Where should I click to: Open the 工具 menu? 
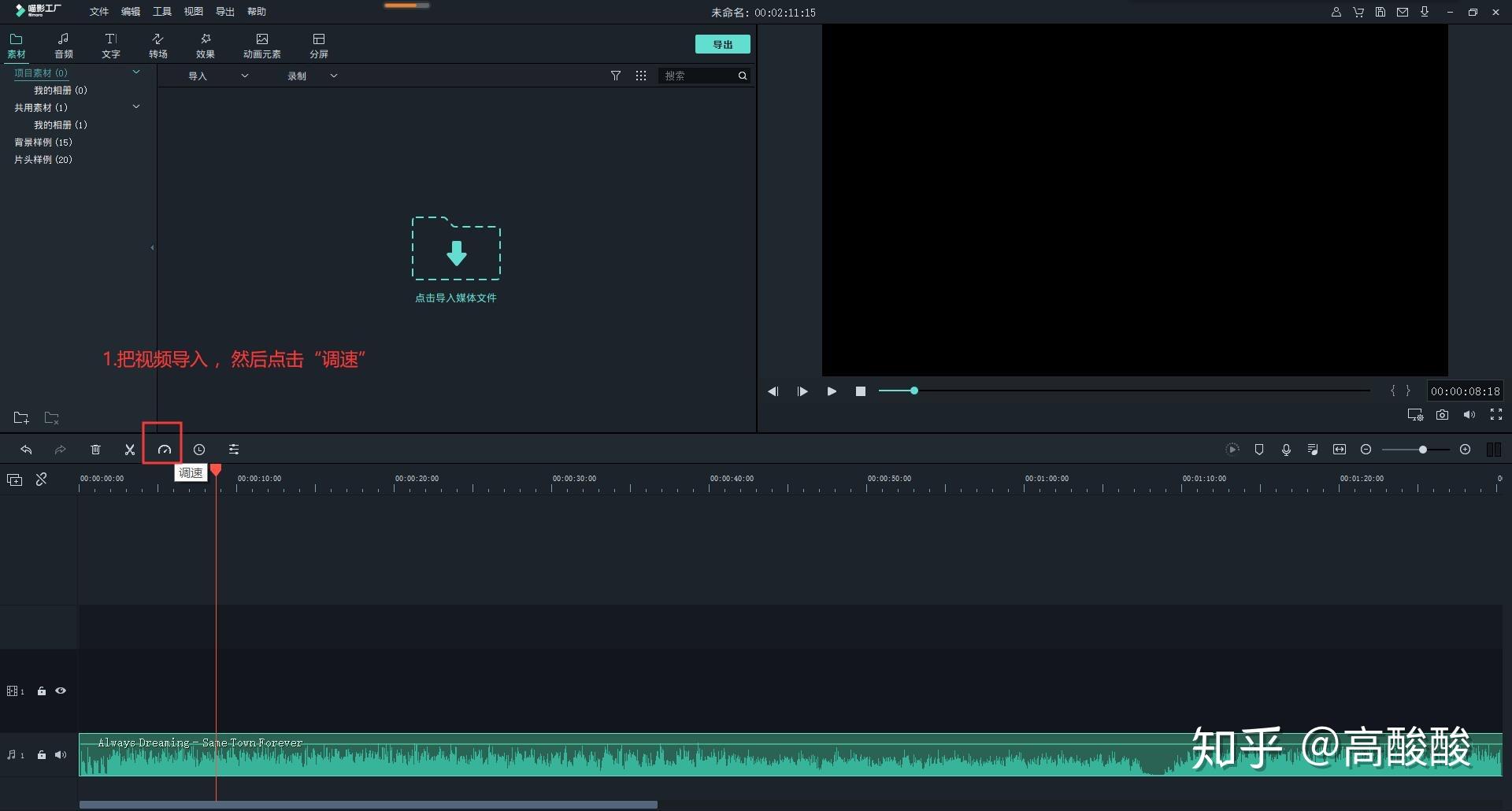[x=162, y=12]
